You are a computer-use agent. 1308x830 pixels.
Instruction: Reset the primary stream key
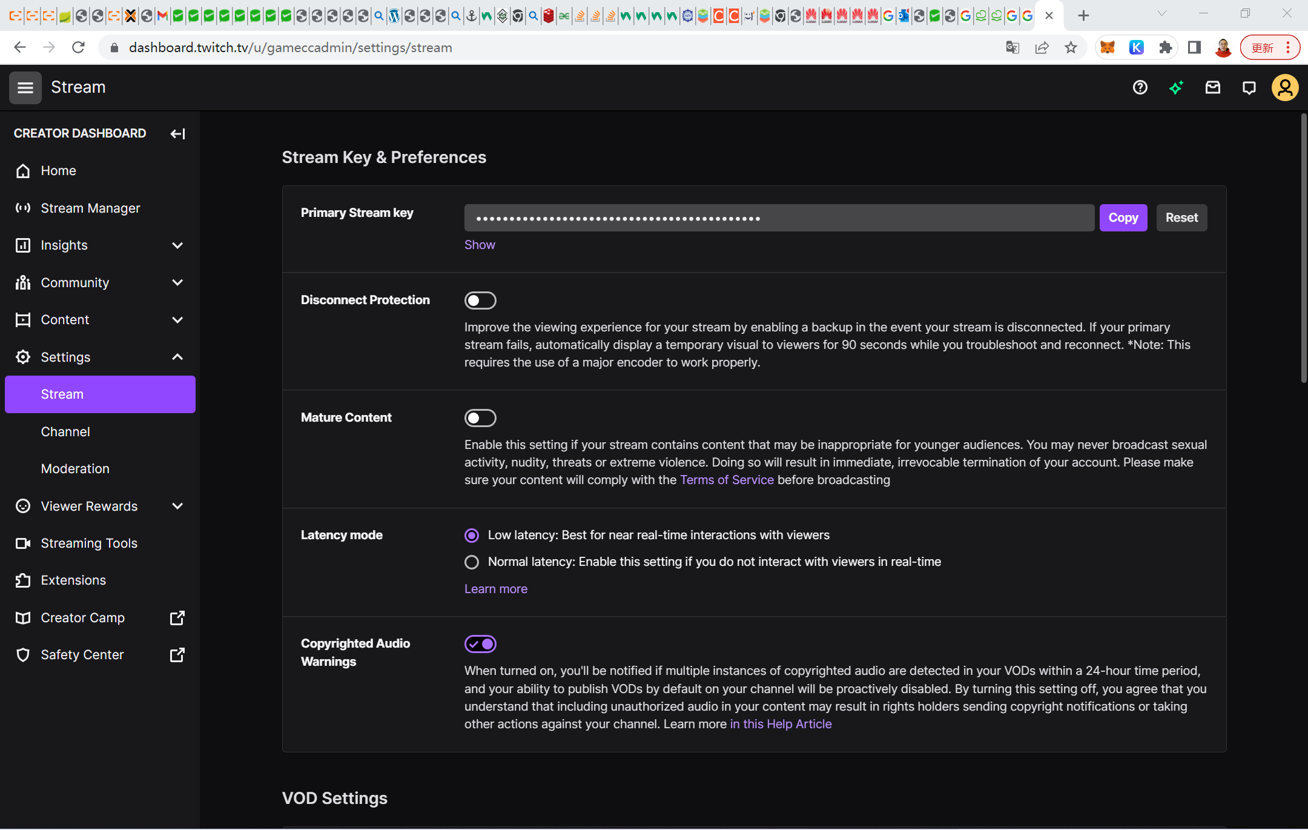tap(1181, 217)
